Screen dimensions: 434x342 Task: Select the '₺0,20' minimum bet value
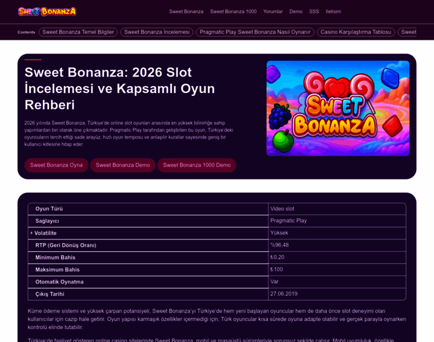coord(278,257)
